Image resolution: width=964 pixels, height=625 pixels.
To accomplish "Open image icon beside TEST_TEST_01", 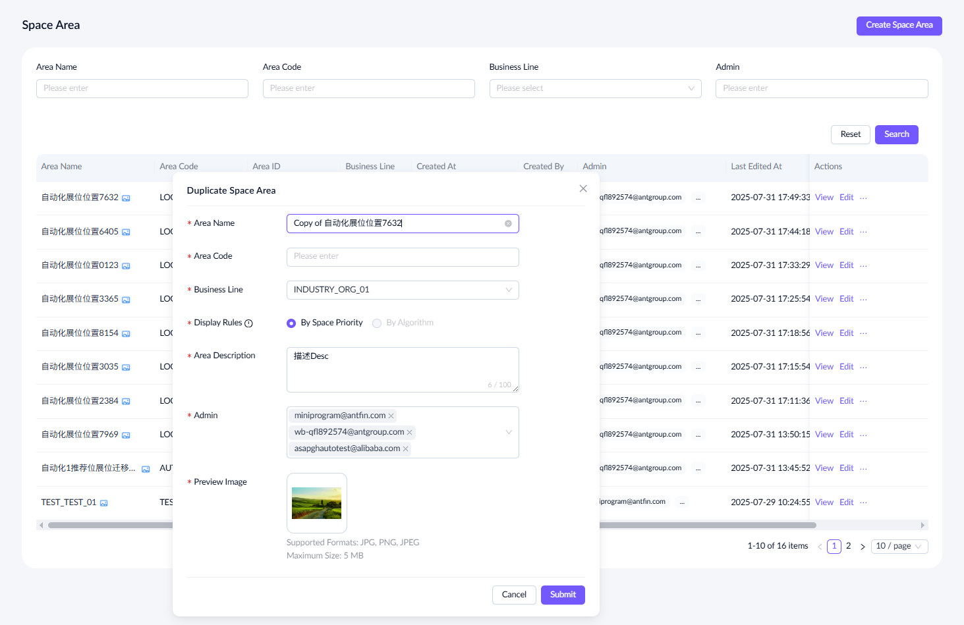I will [x=104, y=503].
